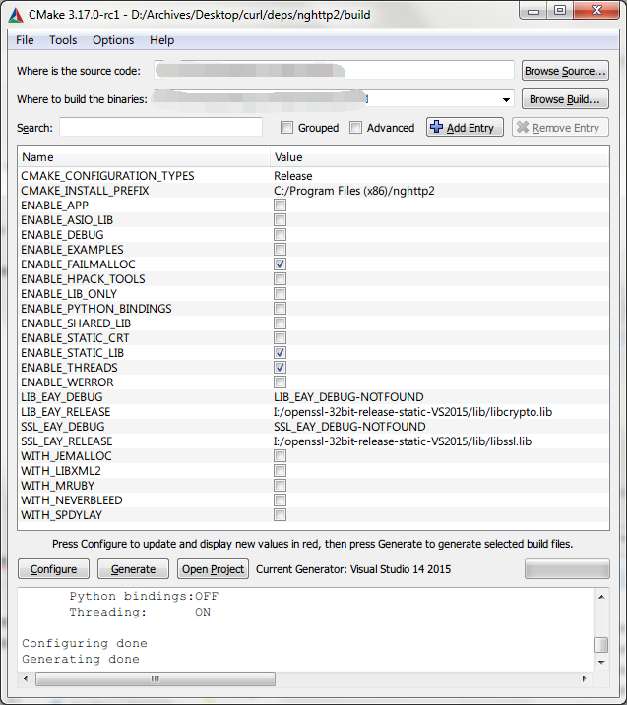Select the LIB_EAY_DEBUG entry name
The image size is (627, 705).
(x=62, y=397)
